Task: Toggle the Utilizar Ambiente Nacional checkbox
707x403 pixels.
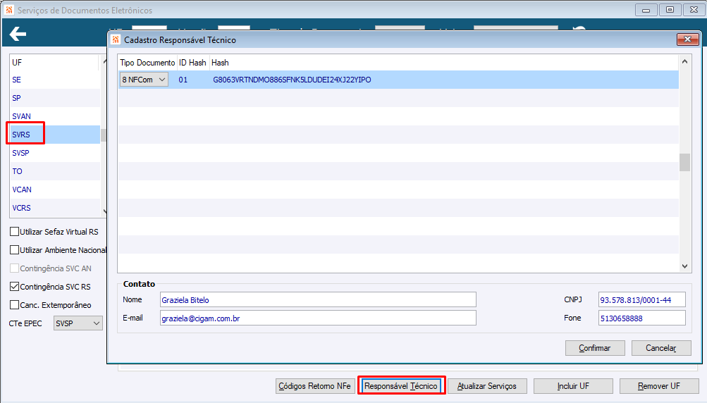Action: click(x=14, y=249)
